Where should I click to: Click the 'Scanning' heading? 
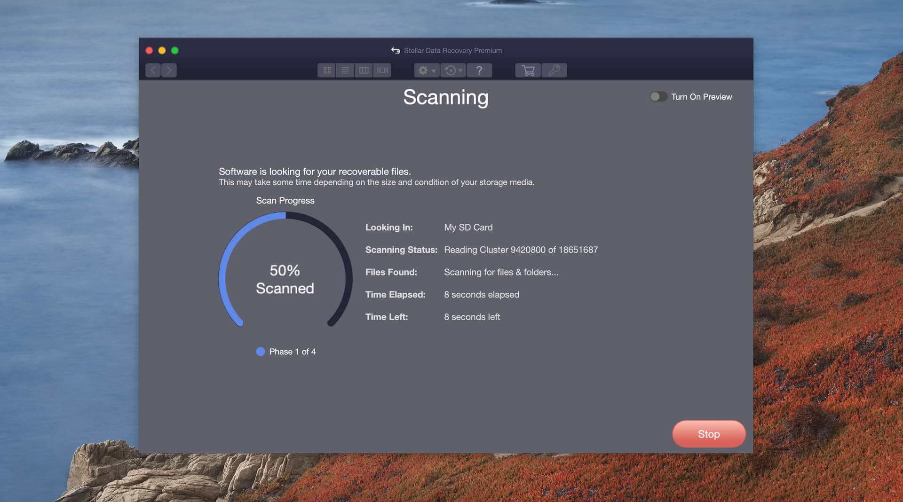point(446,98)
